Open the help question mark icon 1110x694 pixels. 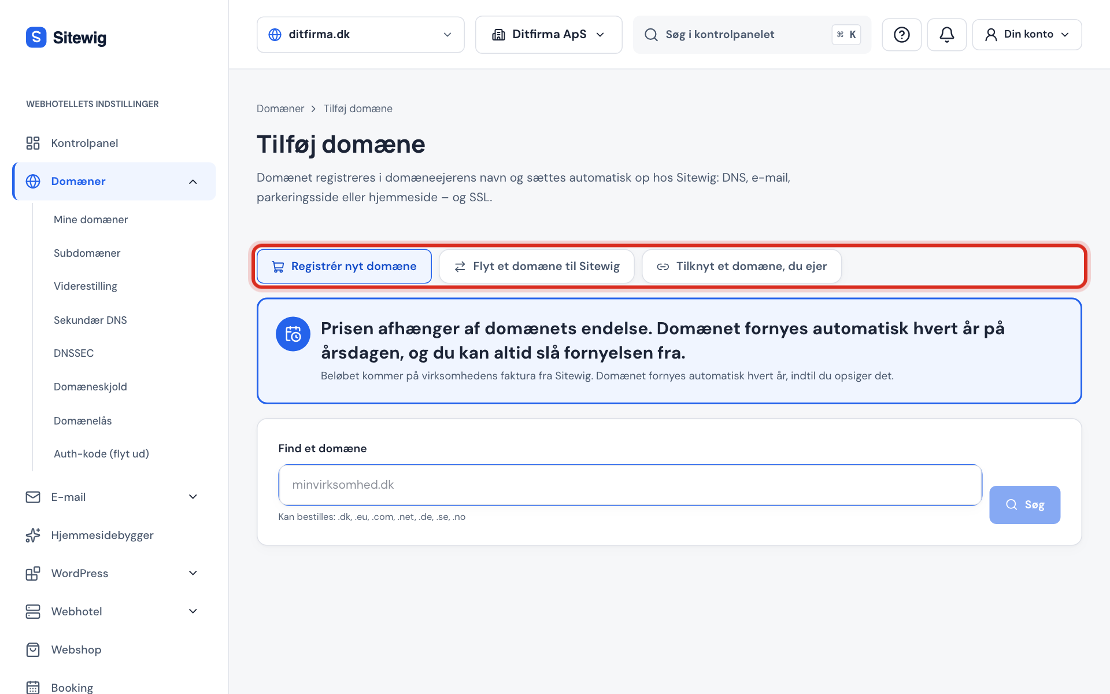point(901,35)
